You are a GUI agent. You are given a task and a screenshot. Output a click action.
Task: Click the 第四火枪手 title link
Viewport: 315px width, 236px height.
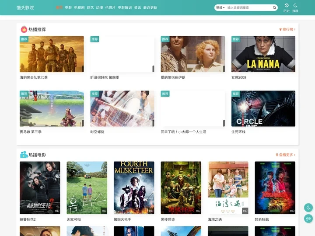(x=122, y=219)
